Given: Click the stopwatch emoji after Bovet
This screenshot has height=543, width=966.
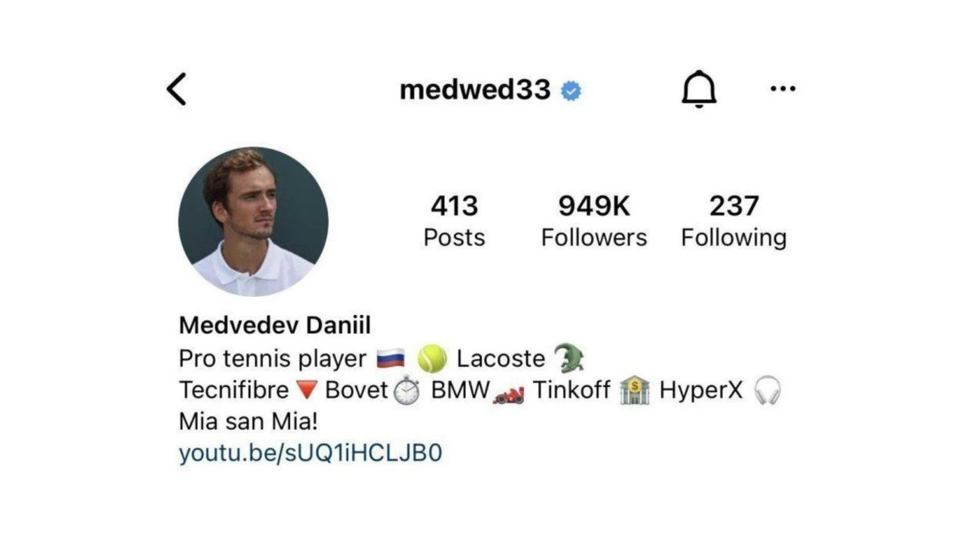Looking at the screenshot, I should coord(407,390).
